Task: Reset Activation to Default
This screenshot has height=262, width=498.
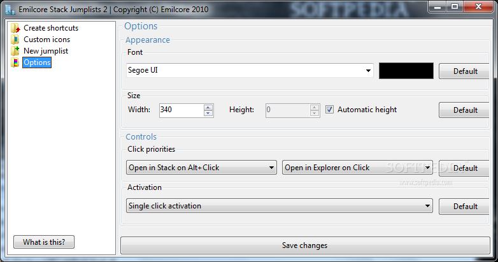Action: [x=465, y=207]
